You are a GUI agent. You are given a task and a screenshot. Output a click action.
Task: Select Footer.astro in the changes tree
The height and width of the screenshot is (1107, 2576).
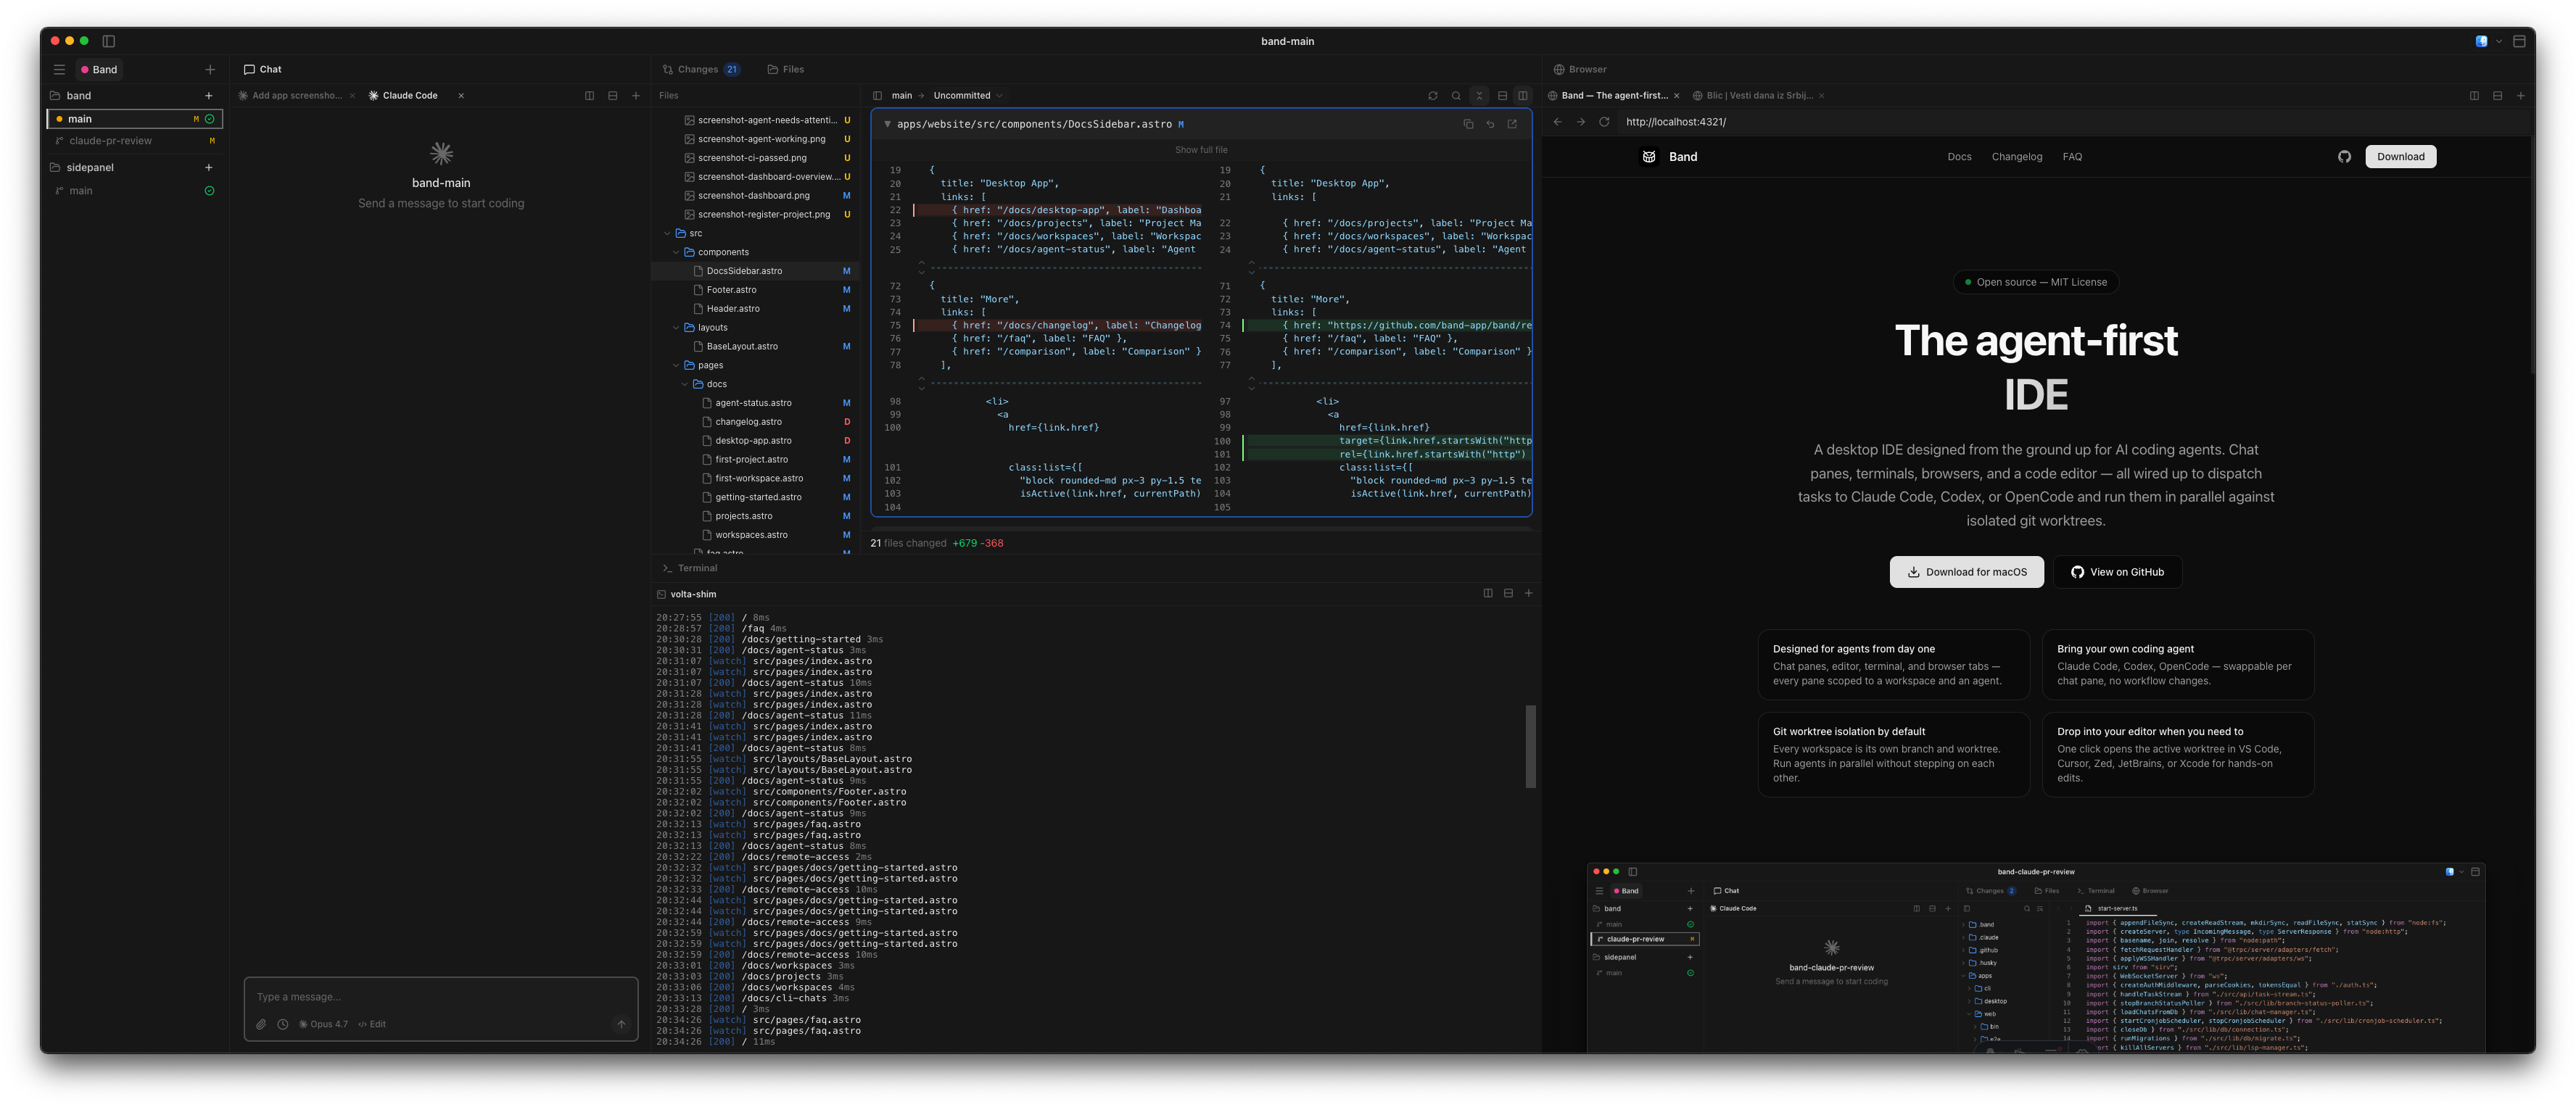755,290
